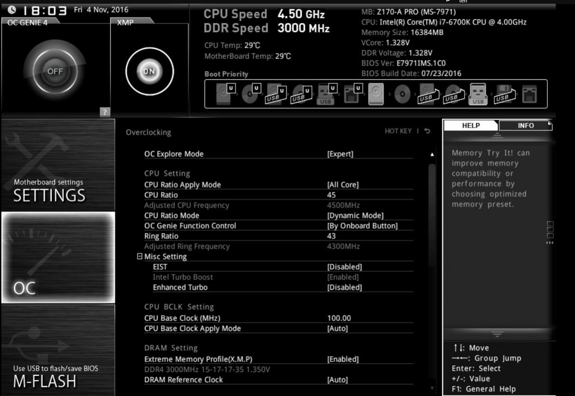
Task: Click the help panel top scroll handle
Action: click(498, 135)
